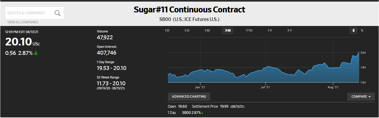Toggle chart to percent change view
The image size is (379, 118).
[x=362, y=30]
